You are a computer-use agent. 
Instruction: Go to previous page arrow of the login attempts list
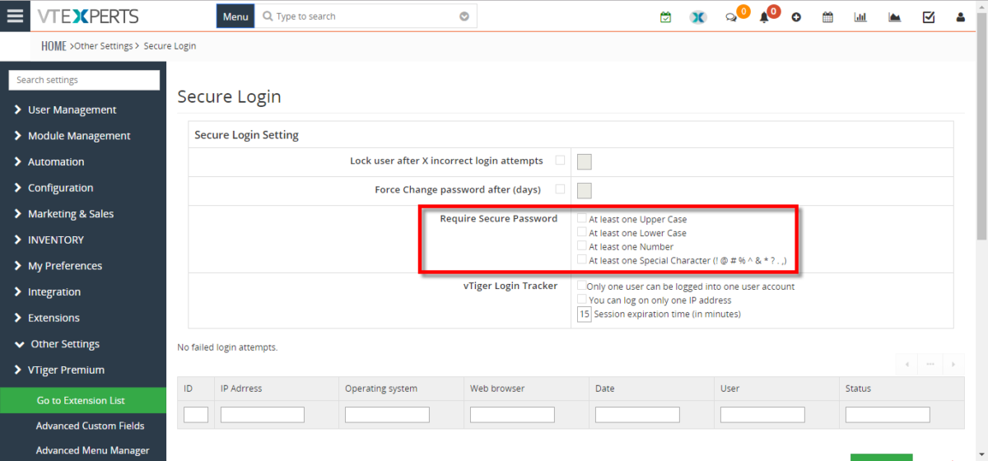tap(906, 363)
